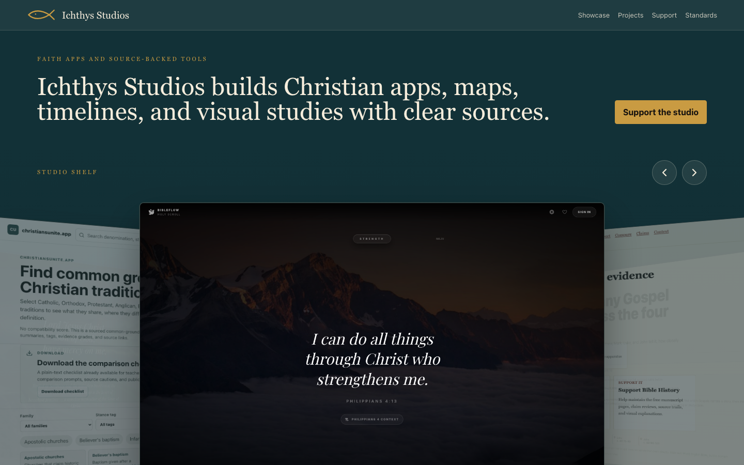Click the Support the studio button
Screen dimensions: 744x465
[x=660, y=112]
